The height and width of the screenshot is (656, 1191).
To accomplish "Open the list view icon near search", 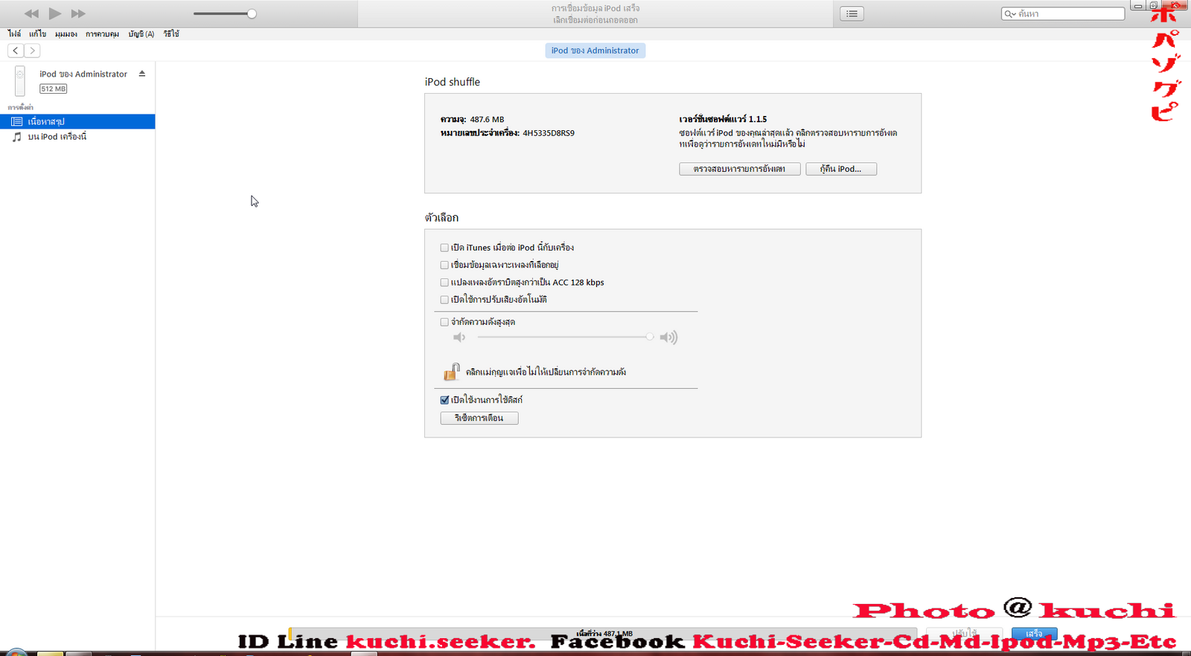I will pos(852,13).
